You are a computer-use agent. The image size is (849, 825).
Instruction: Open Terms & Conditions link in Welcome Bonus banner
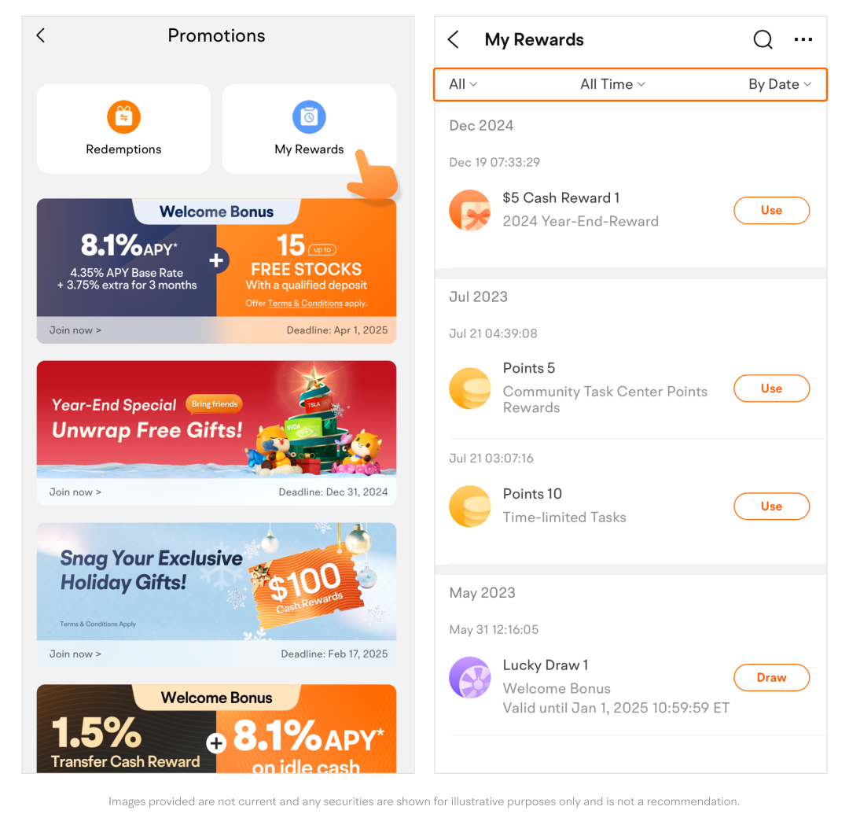coord(305,304)
